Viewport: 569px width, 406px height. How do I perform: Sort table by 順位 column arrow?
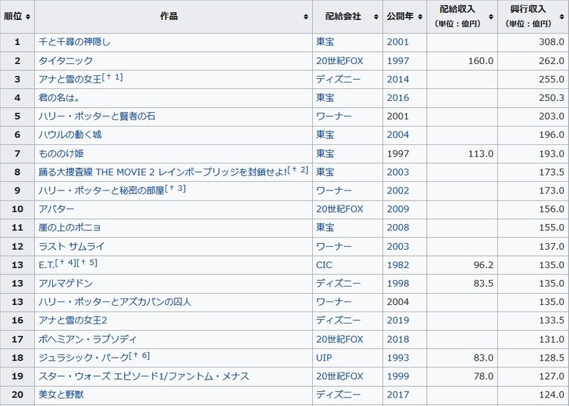[28, 16]
